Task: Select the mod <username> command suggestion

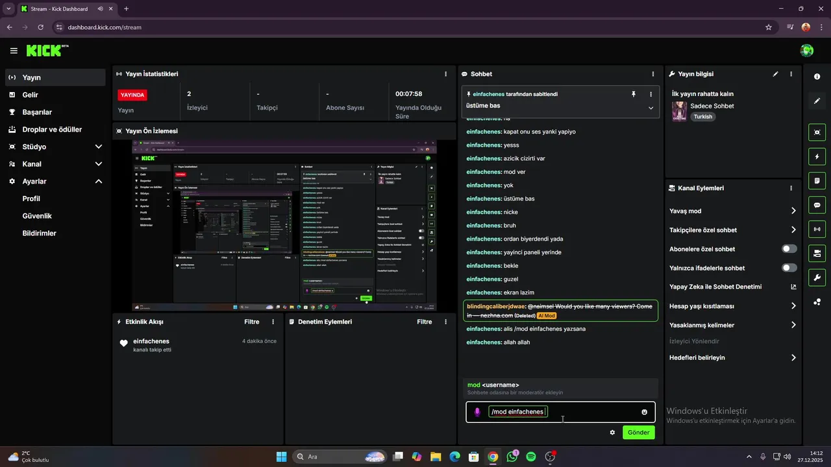Action: [x=562, y=389]
